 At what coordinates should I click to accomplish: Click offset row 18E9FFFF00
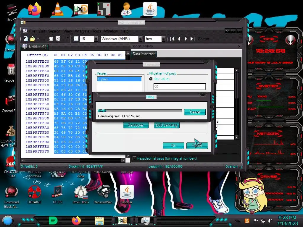coord(37,80)
